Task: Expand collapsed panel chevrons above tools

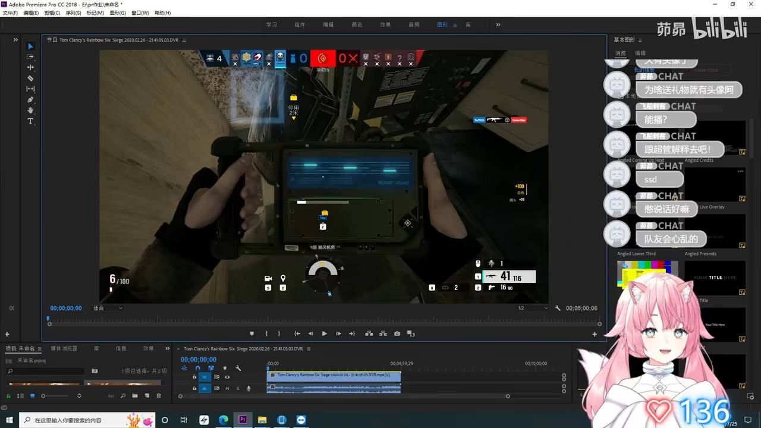Action: click(16, 40)
